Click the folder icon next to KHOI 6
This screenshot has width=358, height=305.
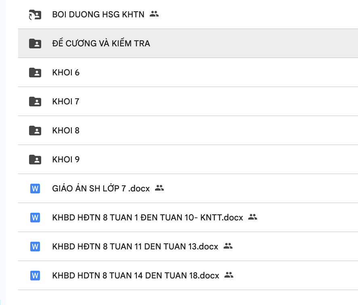click(35, 73)
